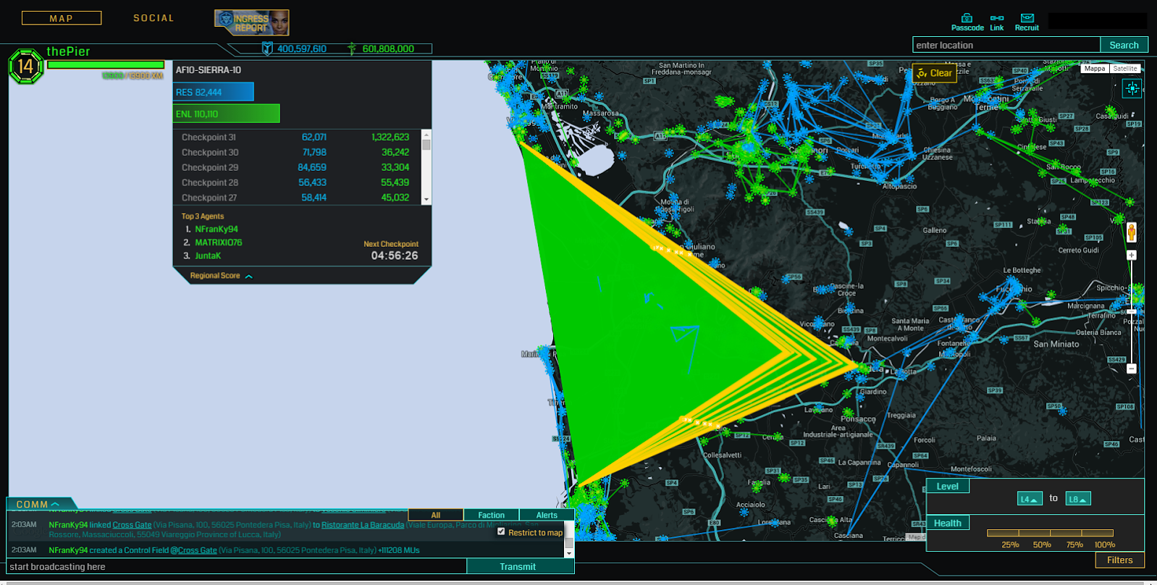Select the Alerts comm tab
The width and height of the screenshot is (1157, 585).
[x=547, y=515]
